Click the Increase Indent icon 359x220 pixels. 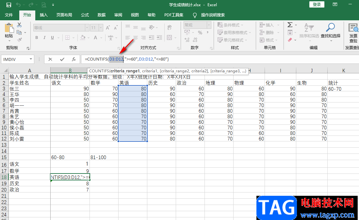(x=159, y=38)
